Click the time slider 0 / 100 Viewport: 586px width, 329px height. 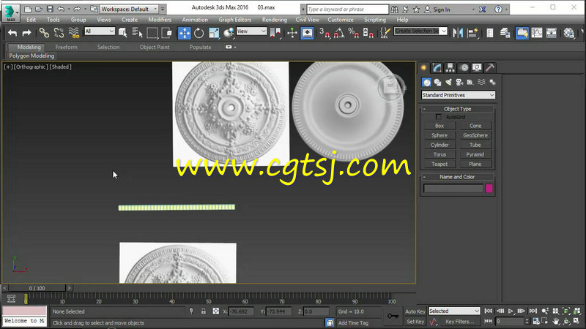pyautogui.click(x=37, y=288)
